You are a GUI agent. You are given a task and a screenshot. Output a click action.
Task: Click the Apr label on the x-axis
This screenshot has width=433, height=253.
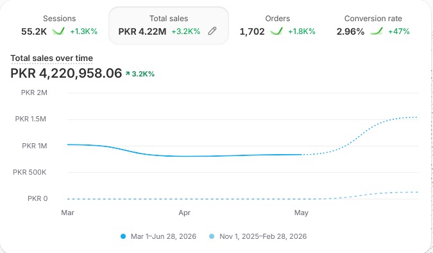coord(185,213)
